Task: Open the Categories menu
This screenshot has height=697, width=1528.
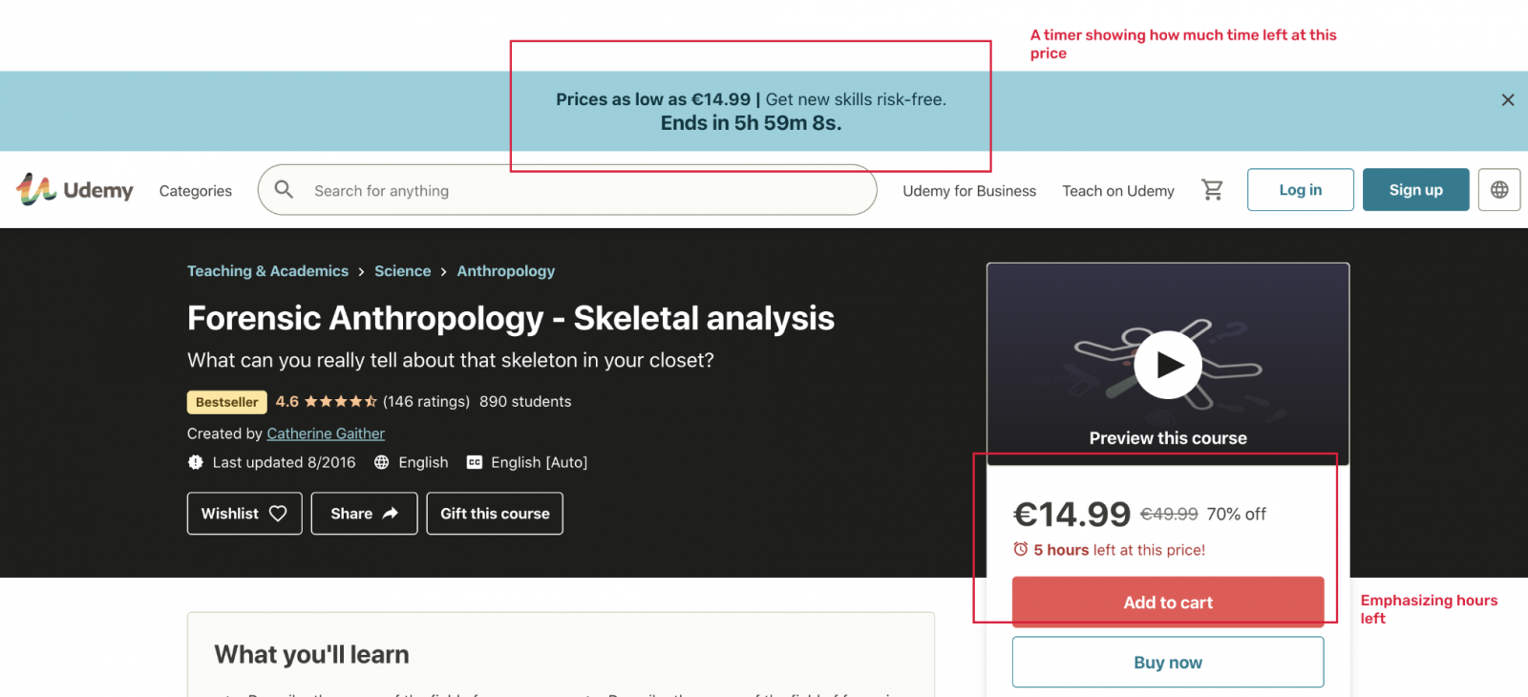Action: (195, 191)
